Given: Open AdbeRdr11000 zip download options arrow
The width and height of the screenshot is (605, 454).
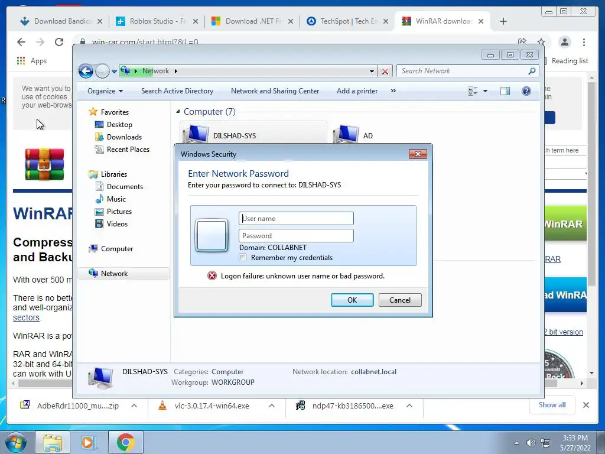Looking at the screenshot, I should tap(134, 406).
